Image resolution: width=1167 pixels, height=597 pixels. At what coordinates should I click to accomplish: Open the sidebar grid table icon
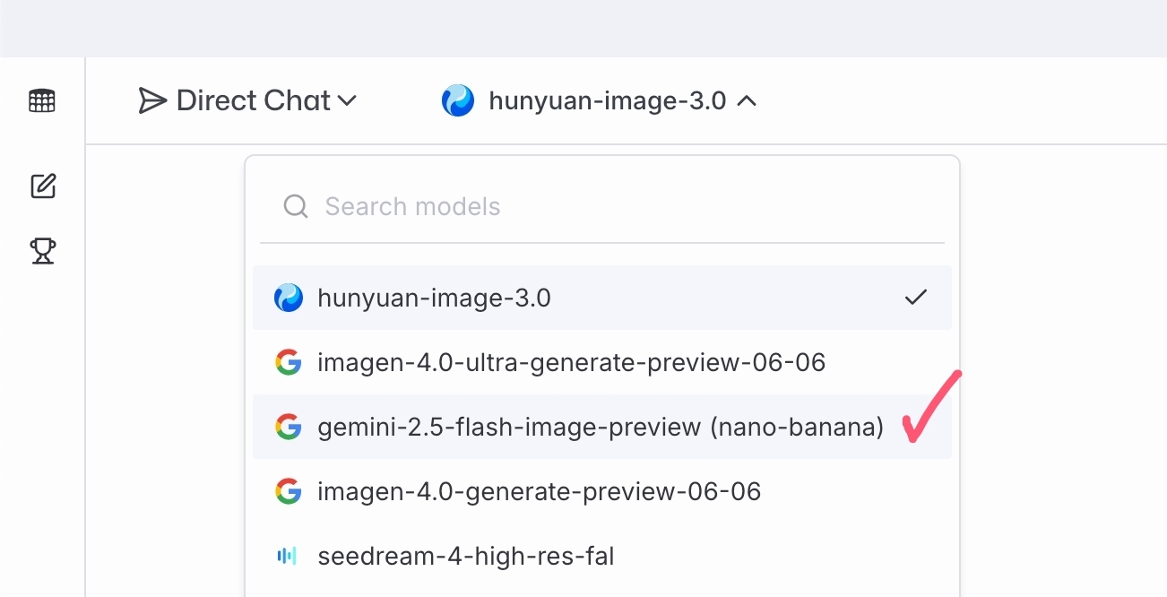click(42, 101)
